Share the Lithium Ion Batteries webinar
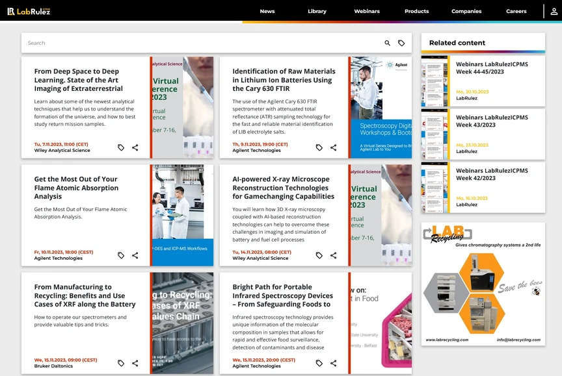The image size is (562, 376). 333,147
